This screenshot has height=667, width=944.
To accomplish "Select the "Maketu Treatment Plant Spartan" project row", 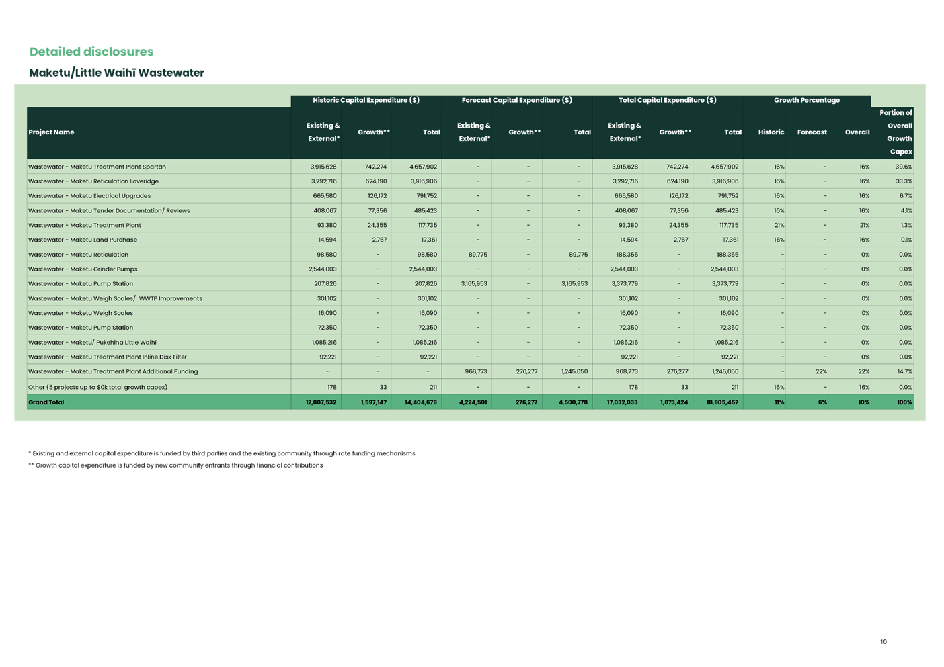I will [x=97, y=167].
